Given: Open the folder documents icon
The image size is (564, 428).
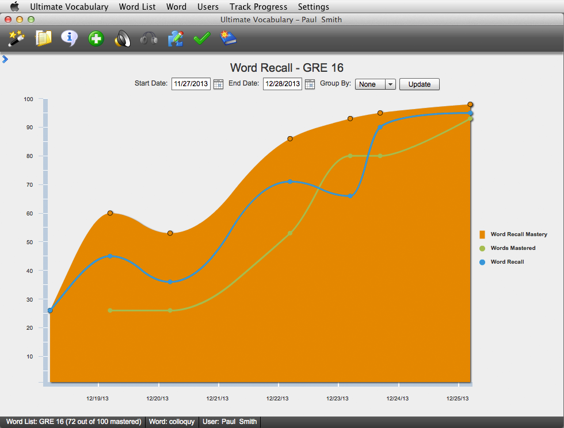Looking at the screenshot, I should click(x=43, y=38).
